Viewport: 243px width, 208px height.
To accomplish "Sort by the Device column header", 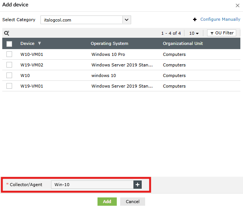I will [x=28, y=43].
